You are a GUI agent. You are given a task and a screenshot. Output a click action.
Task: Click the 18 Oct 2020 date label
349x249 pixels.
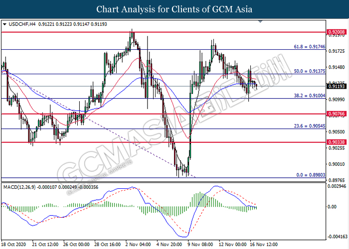tap(13, 245)
